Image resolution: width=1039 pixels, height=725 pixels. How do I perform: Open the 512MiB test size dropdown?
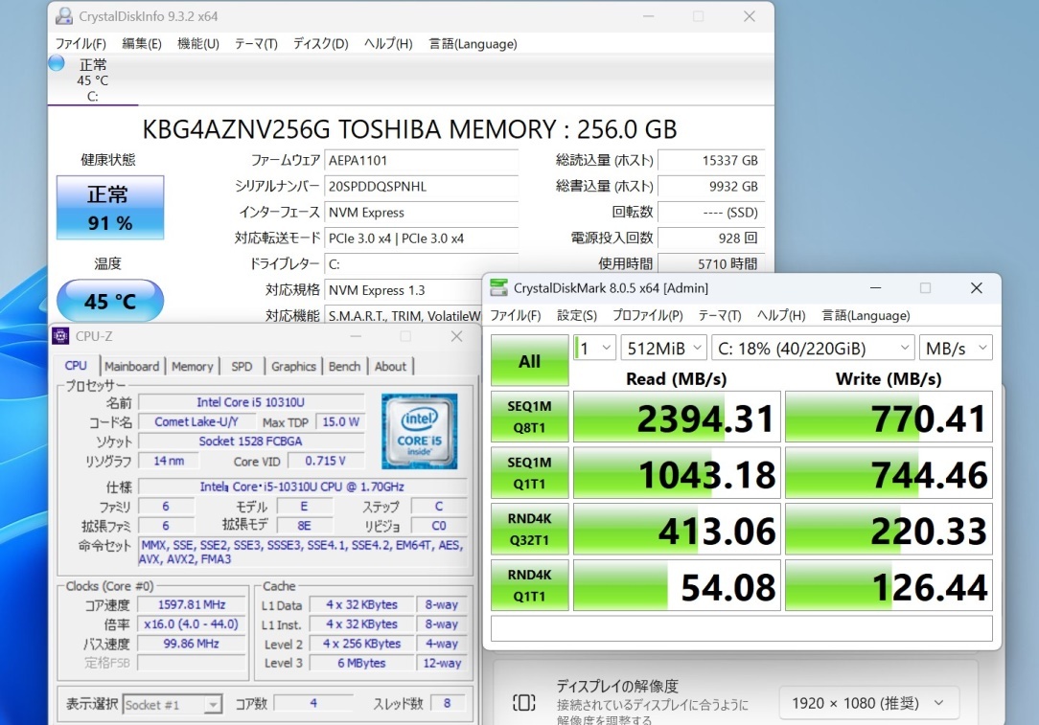point(663,348)
